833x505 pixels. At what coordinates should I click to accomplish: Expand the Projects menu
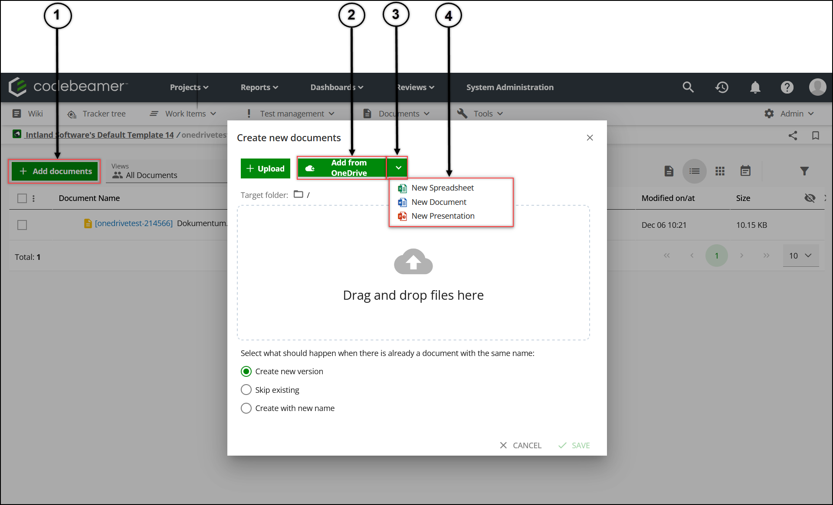[x=189, y=87]
